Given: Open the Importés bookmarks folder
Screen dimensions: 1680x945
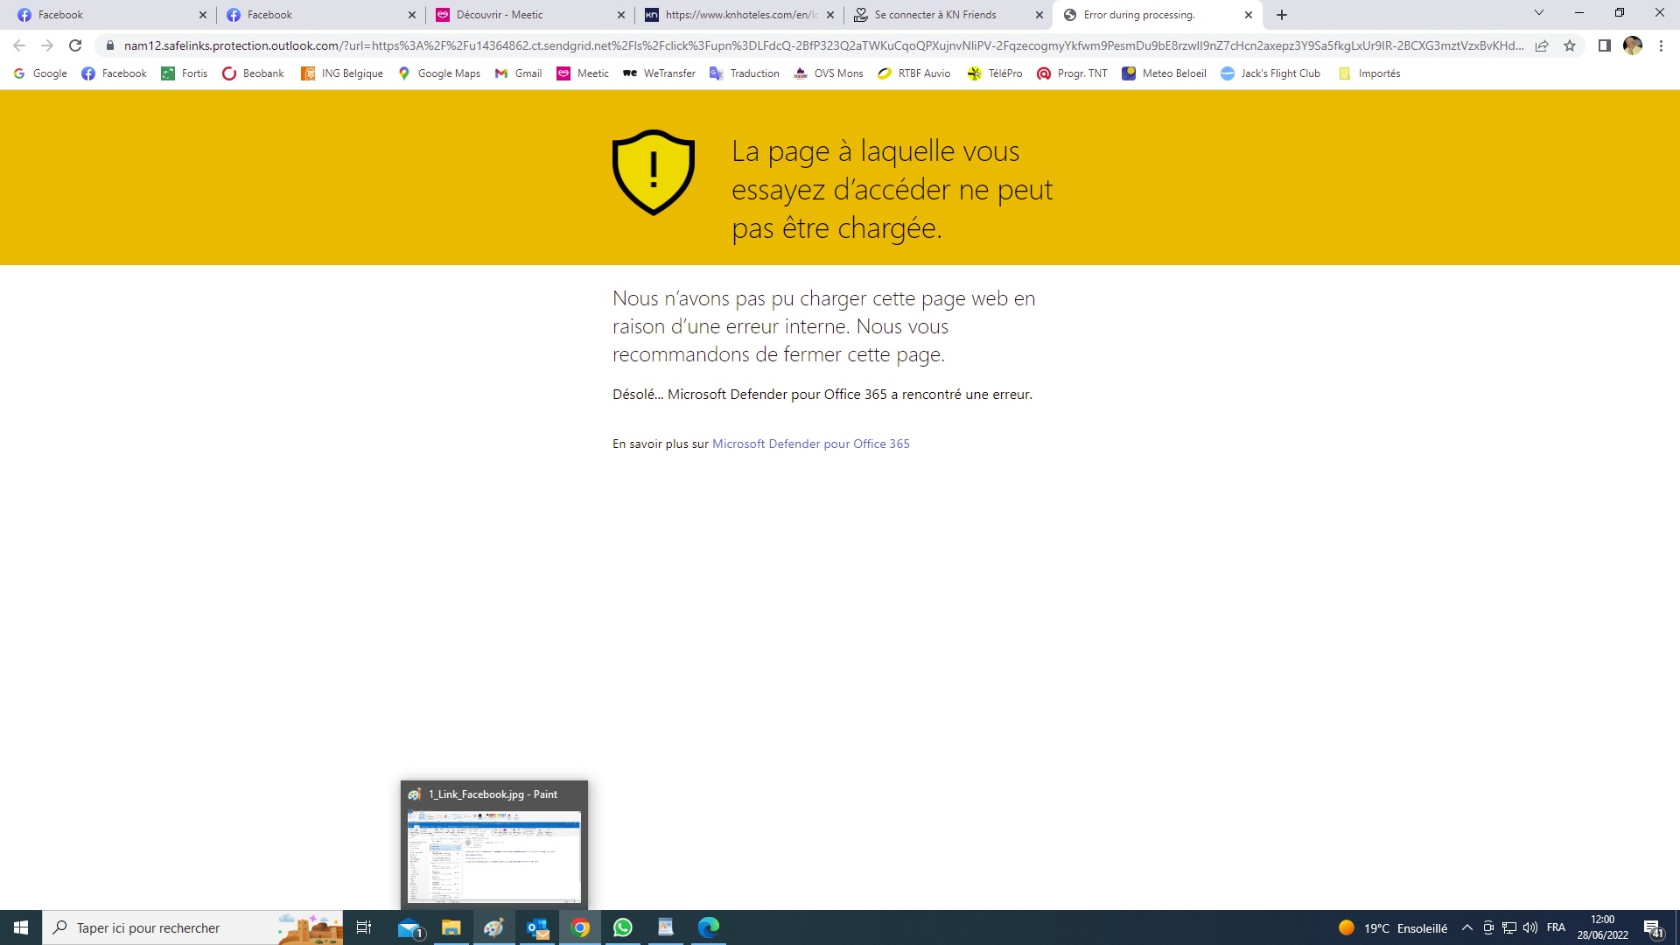Looking at the screenshot, I should (x=1369, y=73).
